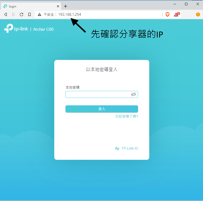Open a new browser tab

tap(65, 6)
